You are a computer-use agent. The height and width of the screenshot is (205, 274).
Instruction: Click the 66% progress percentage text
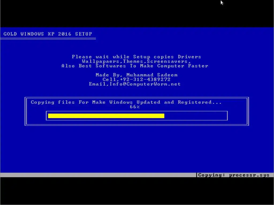pos(135,107)
